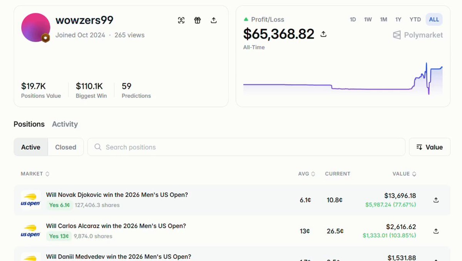Screen dimensions: 462x261
Task: Click the Yes 6.1¢ tag
Action: tap(59, 205)
